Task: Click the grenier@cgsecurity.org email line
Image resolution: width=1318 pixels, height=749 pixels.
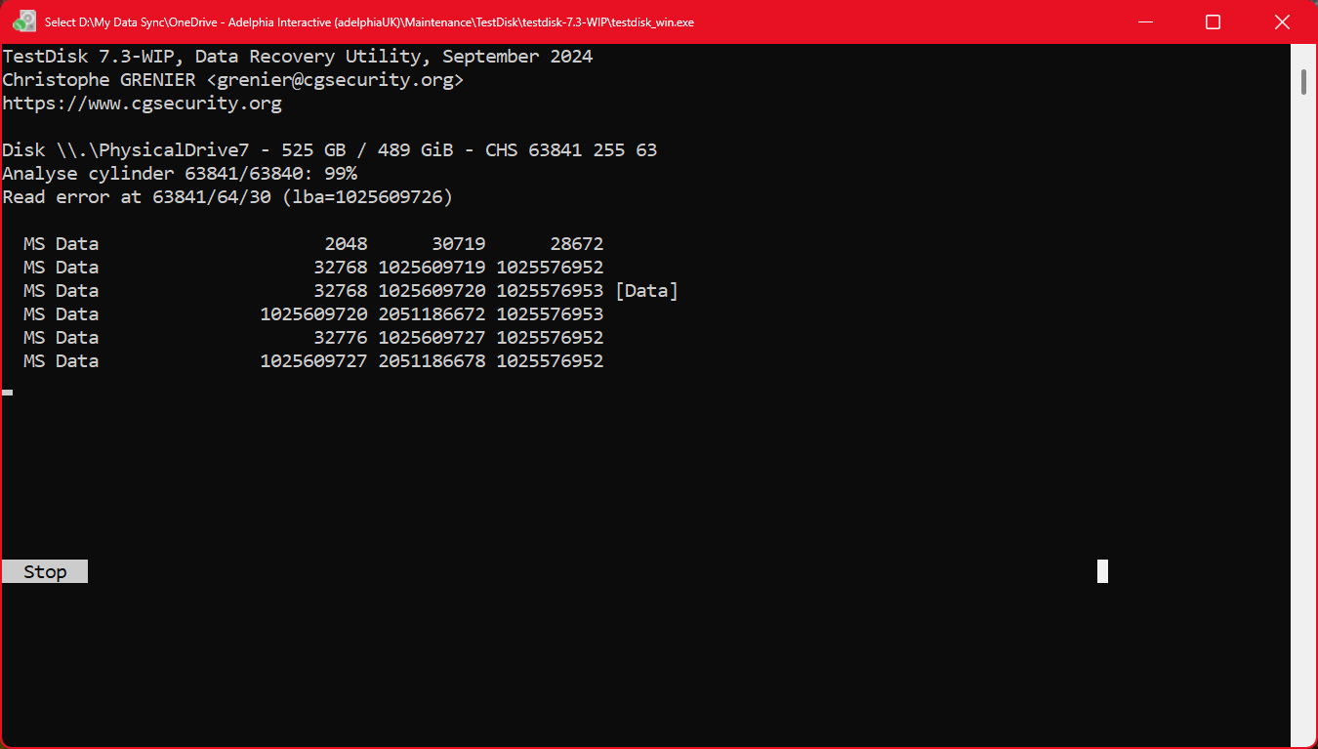Action: [x=233, y=80]
